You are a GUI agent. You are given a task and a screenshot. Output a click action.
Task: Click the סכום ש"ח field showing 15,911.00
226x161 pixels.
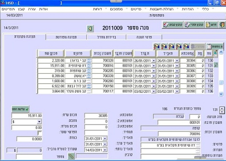27,116
